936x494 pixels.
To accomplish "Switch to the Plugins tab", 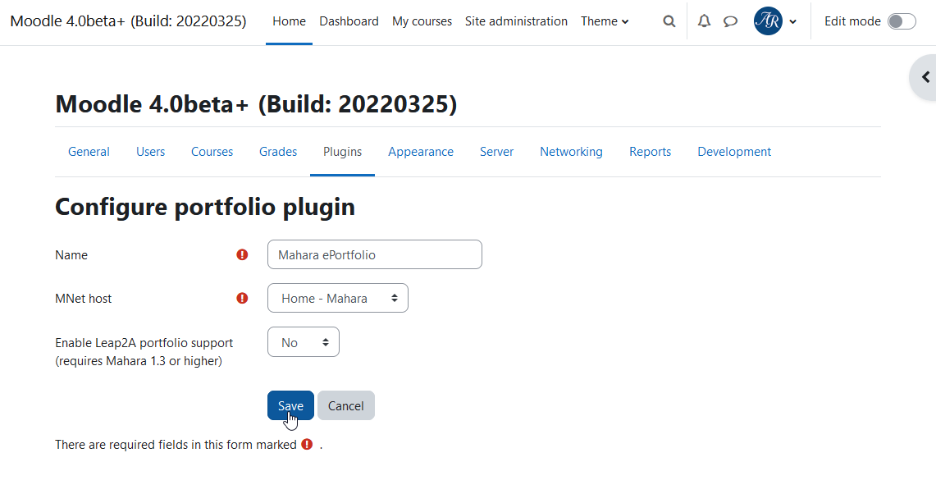I will click(x=343, y=152).
